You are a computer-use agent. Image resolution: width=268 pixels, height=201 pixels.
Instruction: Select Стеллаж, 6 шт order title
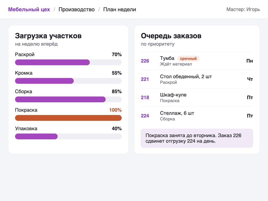coord(177,113)
